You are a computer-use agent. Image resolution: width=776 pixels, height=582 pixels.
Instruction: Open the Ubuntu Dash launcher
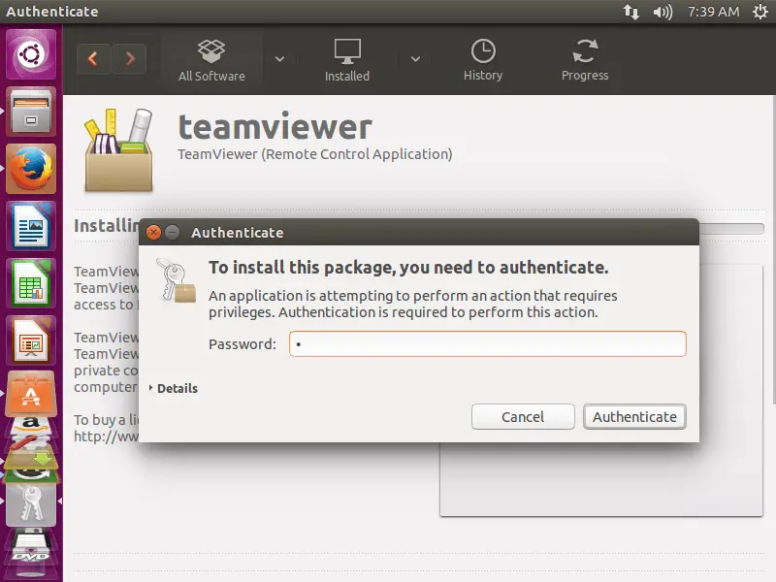[x=31, y=54]
